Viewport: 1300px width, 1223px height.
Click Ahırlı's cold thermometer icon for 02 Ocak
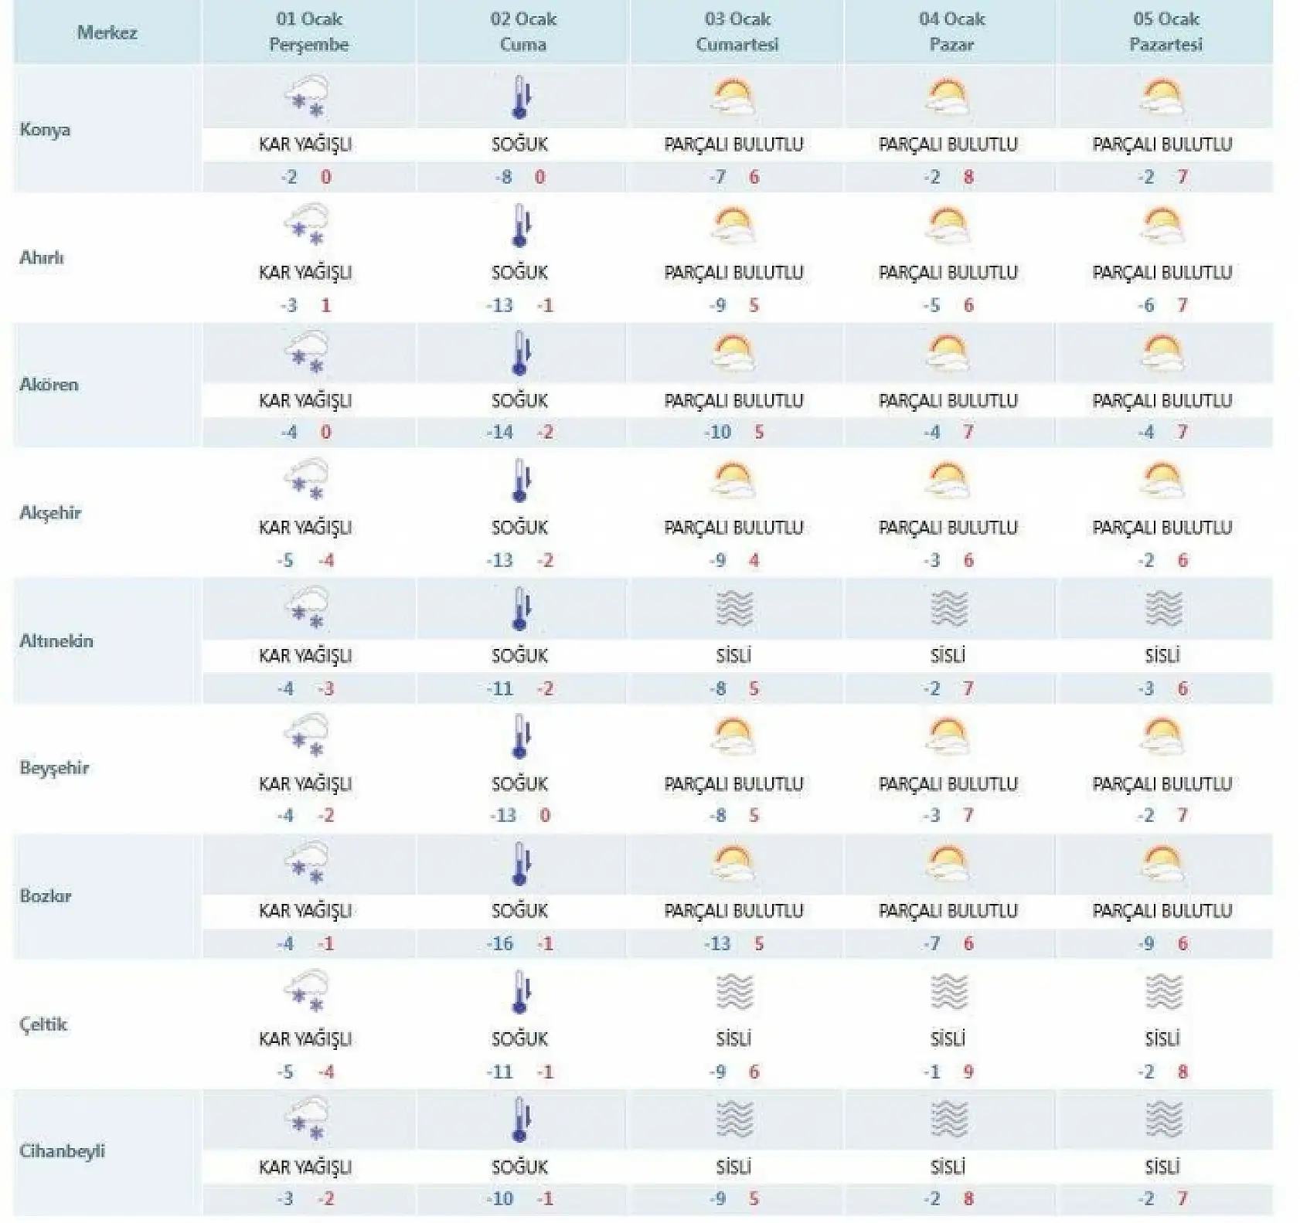[522, 226]
